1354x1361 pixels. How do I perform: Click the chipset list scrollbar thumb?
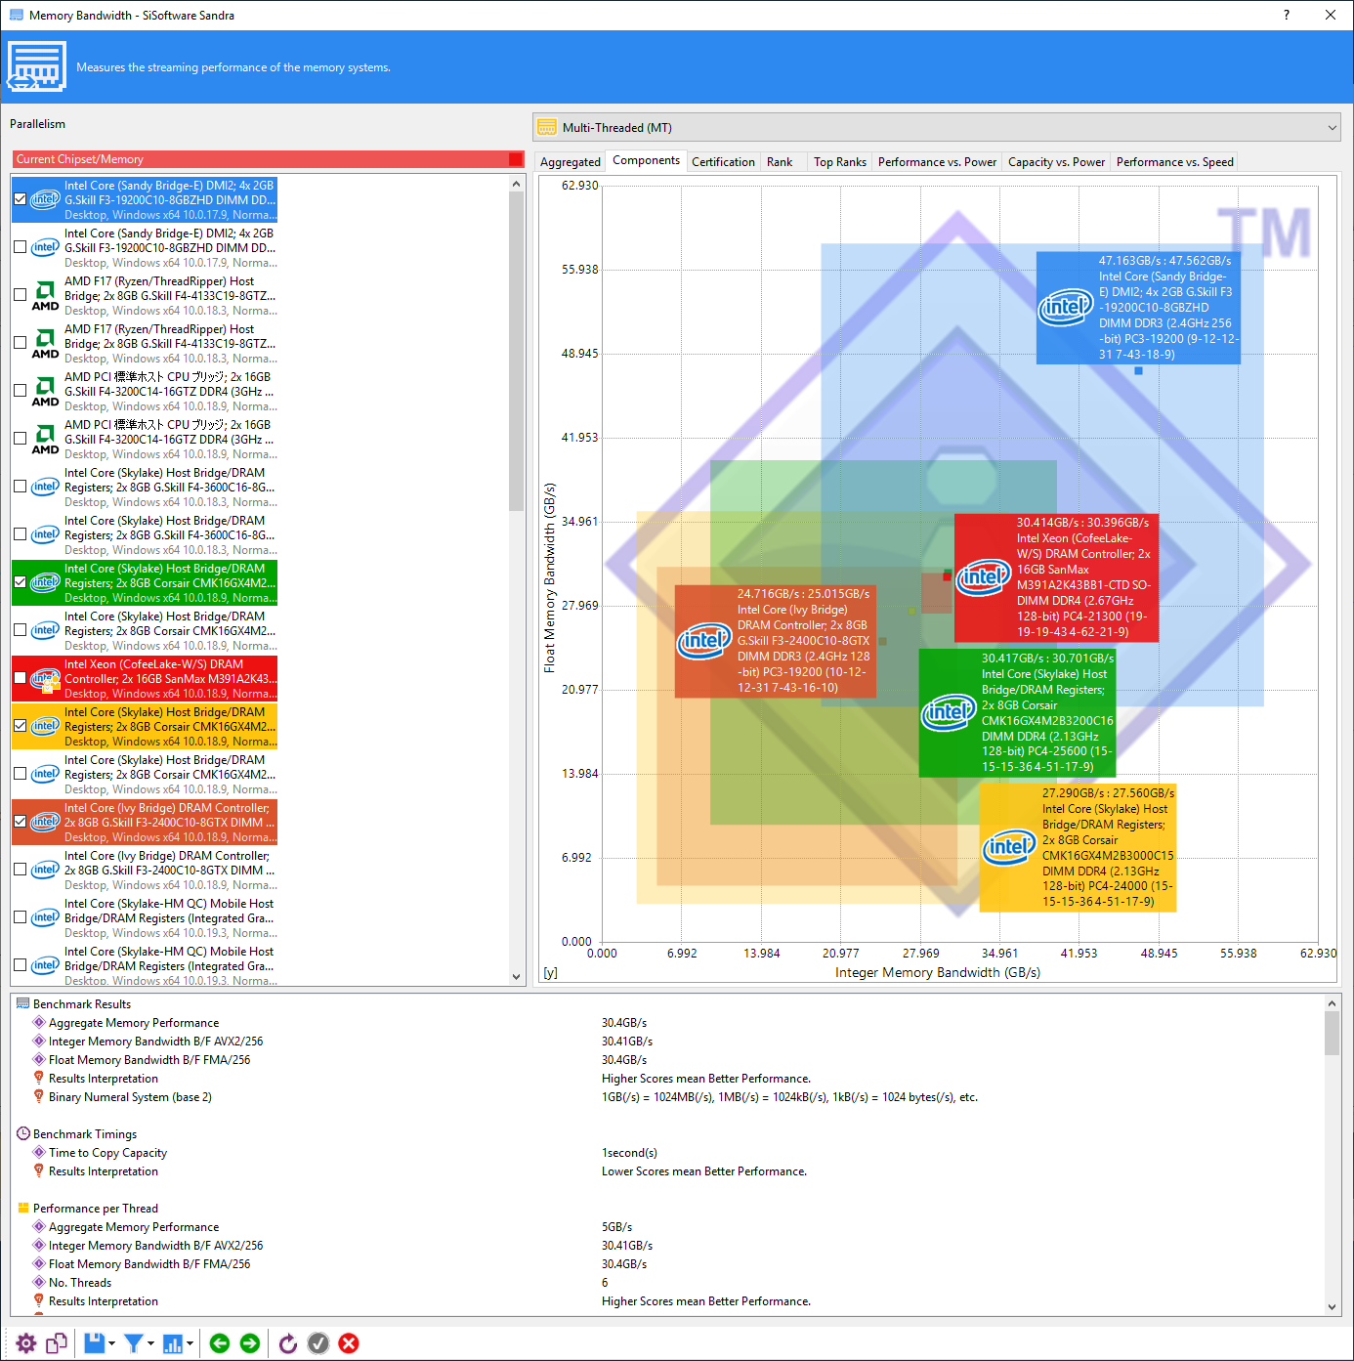517,351
